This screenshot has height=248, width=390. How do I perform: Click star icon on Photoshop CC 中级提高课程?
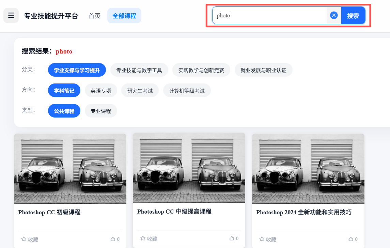coord(143,238)
